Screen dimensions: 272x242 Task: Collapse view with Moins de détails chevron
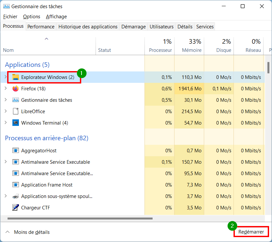[x=8, y=232]
